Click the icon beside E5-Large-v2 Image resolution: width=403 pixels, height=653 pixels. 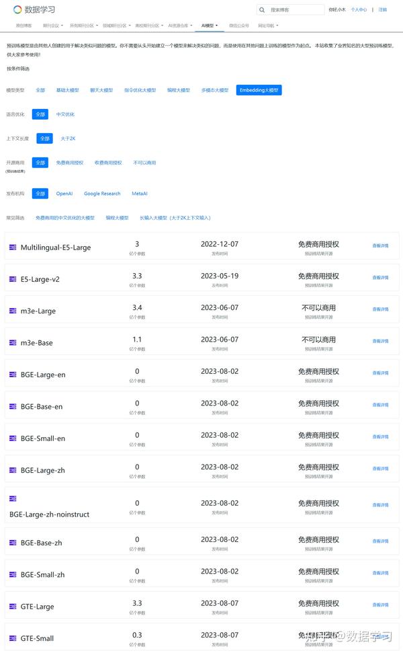click(x=13, y=279)
